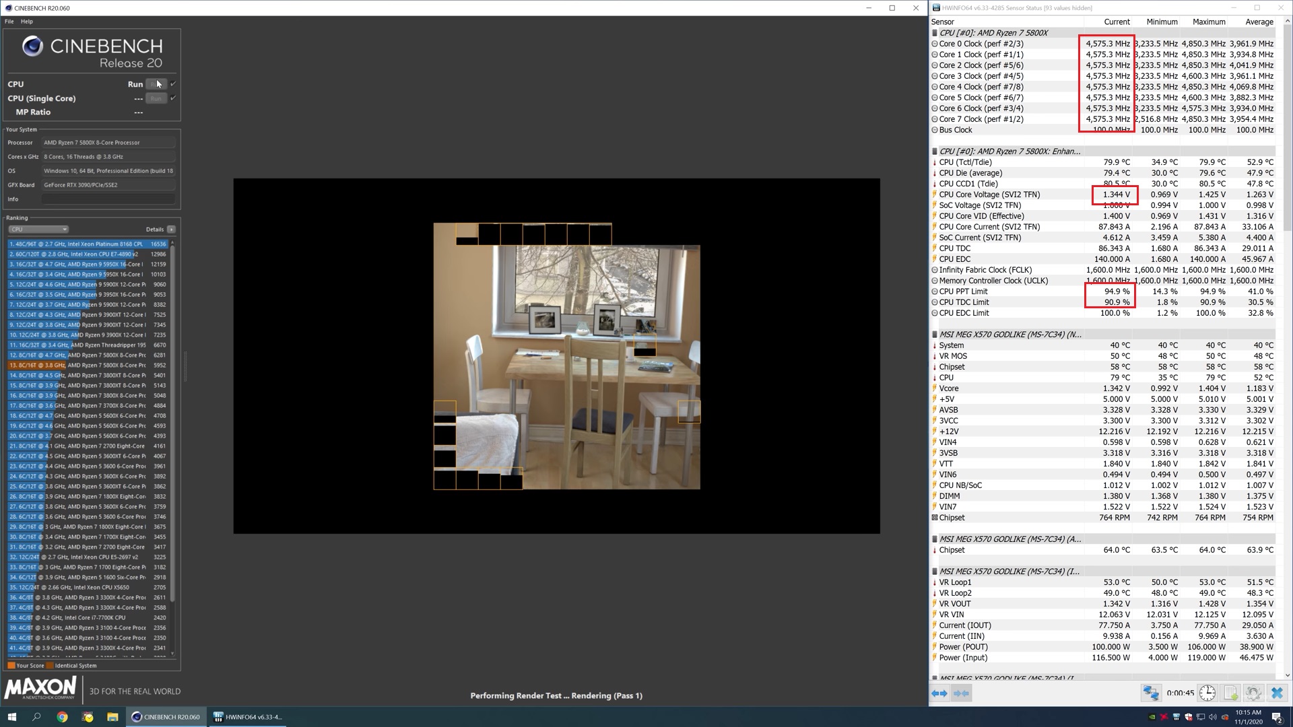The height and width of the screenshot is (727, 1293).
Task: Click clock icon beside Core 0 Clock
Action: [x=935, y=44]
